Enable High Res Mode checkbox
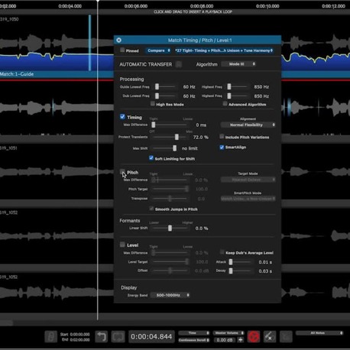This screenshot has width=350, height=350. pos(152,104)
